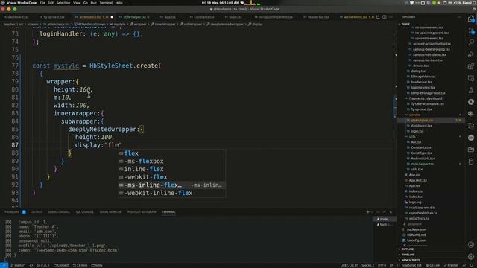
Task: Open the style-helper.tsx editor tab
Action: click(134, 17)
